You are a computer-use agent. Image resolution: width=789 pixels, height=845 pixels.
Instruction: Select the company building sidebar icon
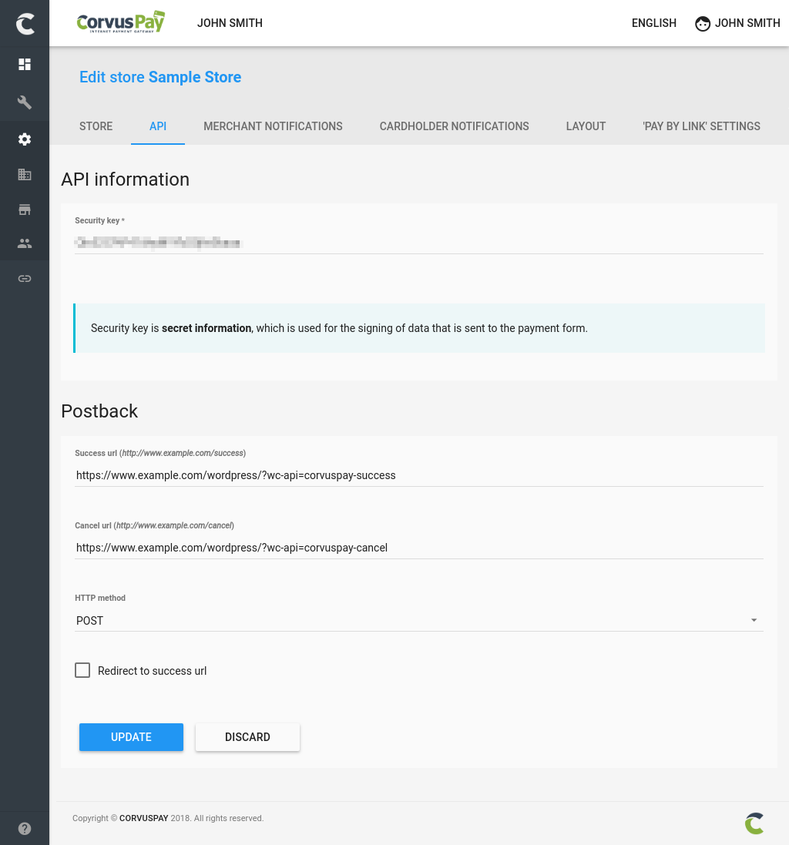[25, 175]
